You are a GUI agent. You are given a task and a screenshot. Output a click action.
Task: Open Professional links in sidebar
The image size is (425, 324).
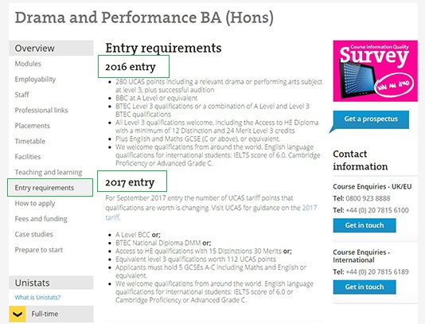pyautogui.click(x=41, y=110)
